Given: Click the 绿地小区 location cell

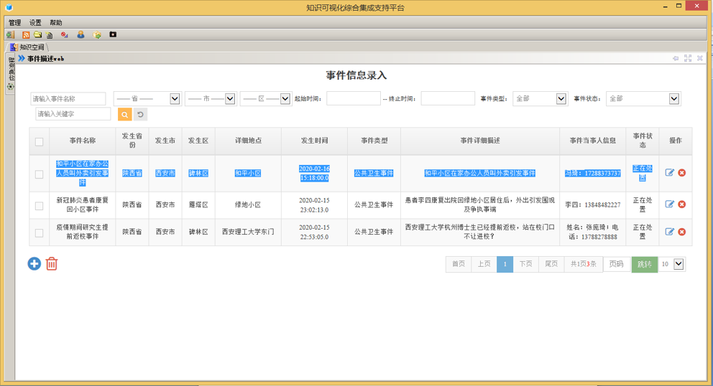Looking at the screenshot, I should 248,204.
